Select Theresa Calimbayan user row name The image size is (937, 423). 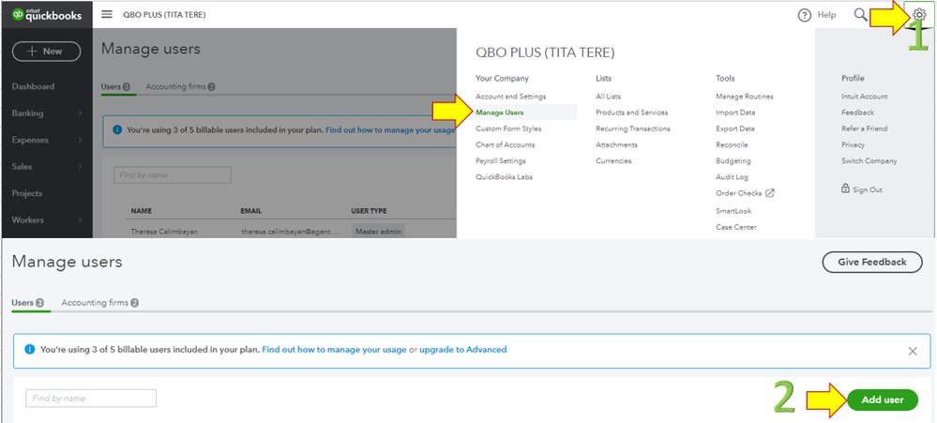(163, 231)
